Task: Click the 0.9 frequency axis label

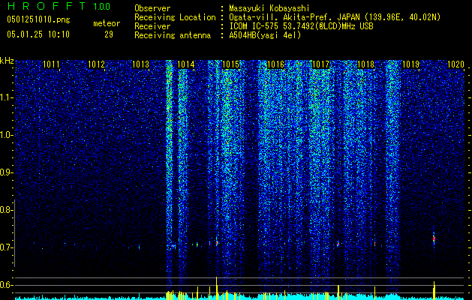Action: pyautogui.click(x=6, y=172)
